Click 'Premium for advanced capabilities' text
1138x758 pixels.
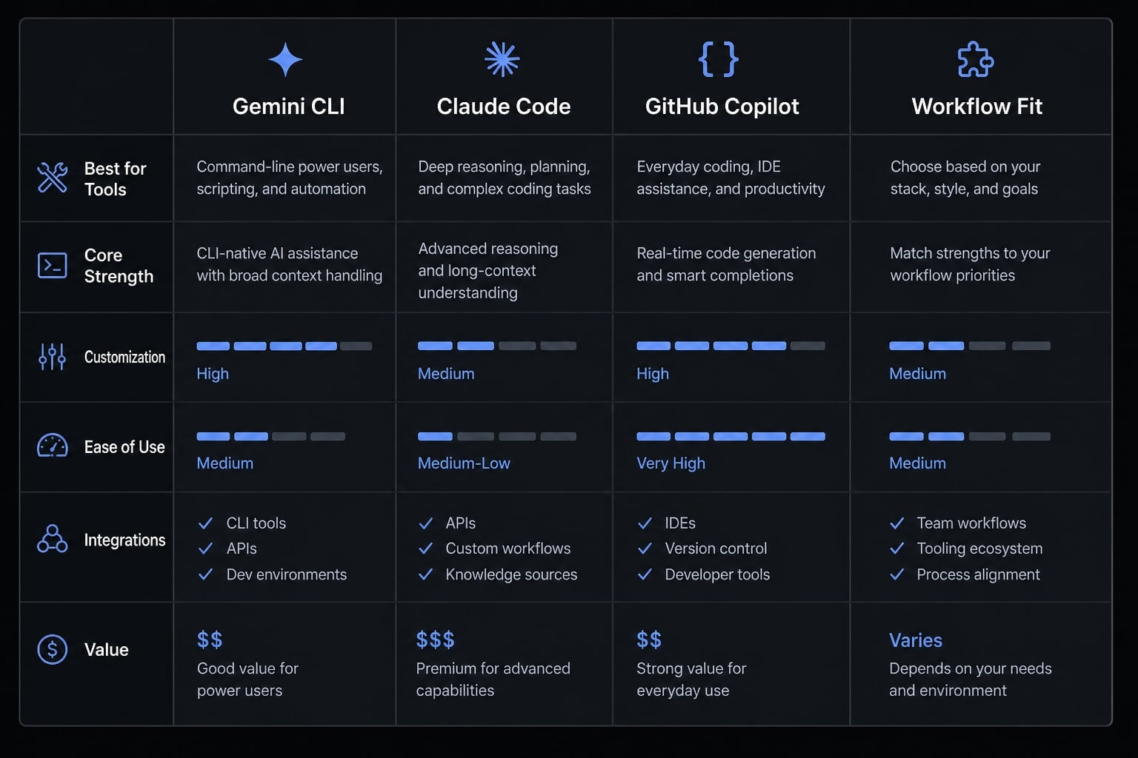pos(493,680)
